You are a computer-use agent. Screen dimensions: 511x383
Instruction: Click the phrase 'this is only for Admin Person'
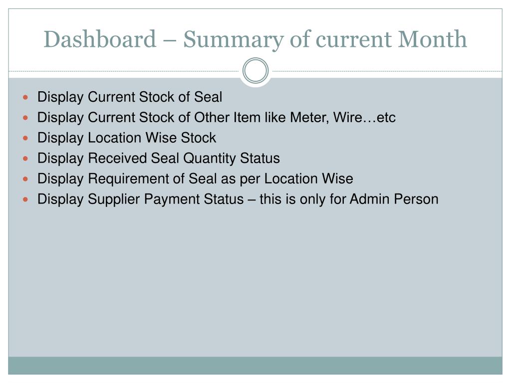tap(349, 199)
